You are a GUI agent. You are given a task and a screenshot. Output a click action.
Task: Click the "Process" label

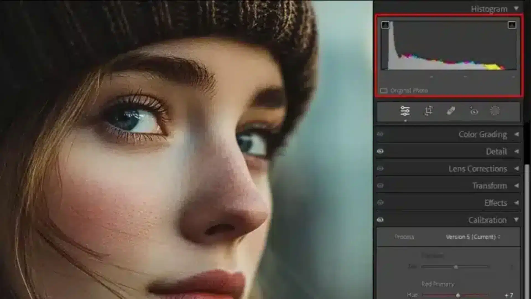pyautogui.click(x=404, y=237)
